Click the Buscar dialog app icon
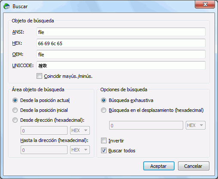 pyautogui.click(x=6, y=6)
